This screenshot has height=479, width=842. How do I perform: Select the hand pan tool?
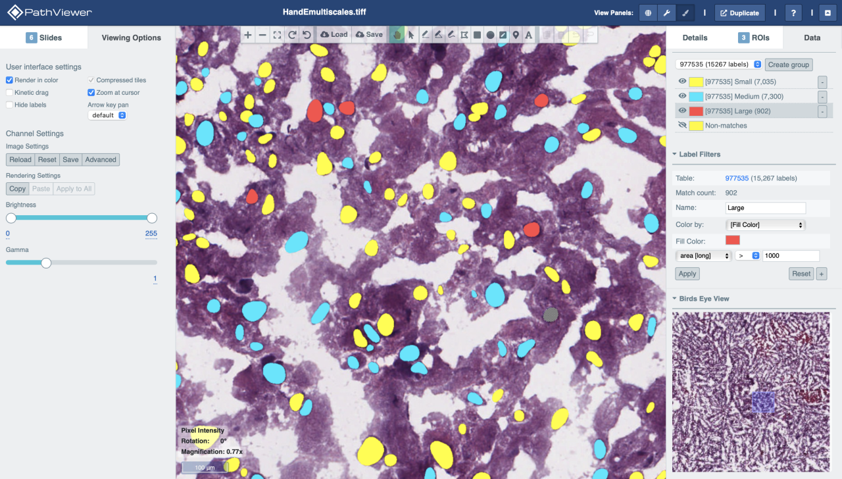[x=397, y=35]
